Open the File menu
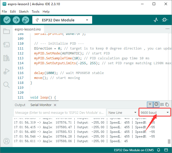 [4, 12]
